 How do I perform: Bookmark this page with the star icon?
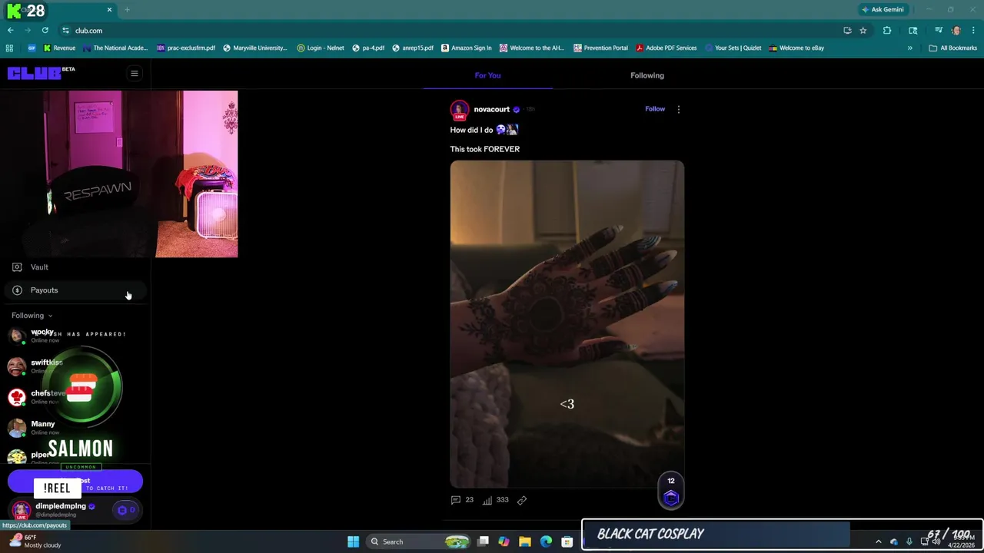863,31
